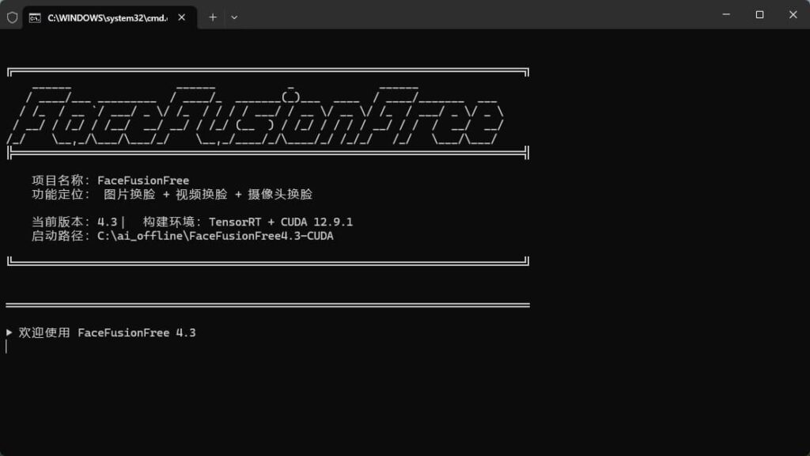Click the 项目名称: FaceFusionFree line
The image size is (810, 456).
110,180
